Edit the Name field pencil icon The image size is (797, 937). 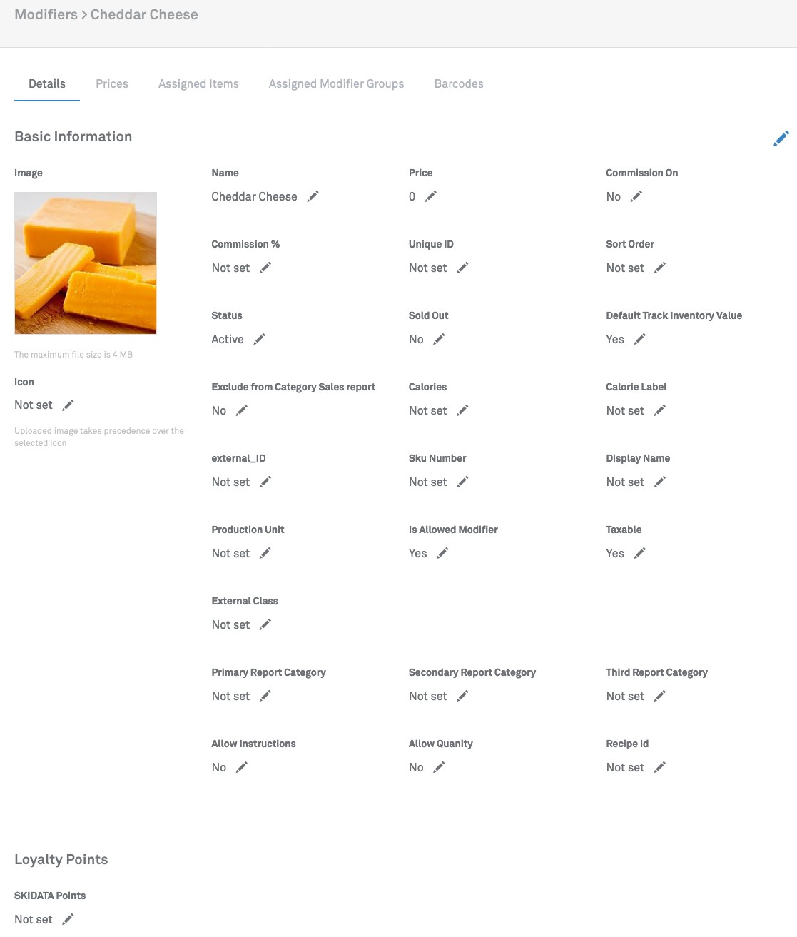click(x=313, y=196)
